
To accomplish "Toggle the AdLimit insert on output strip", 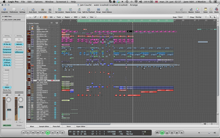I will (x=19, y=44).
